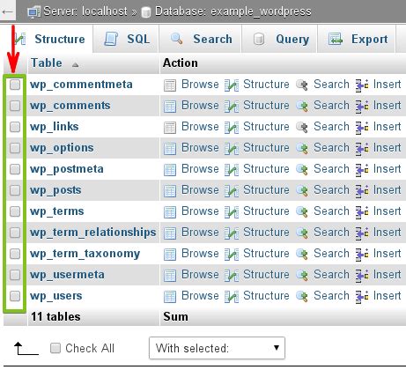Click the Search magnifier icon for wp_options

pyautogui.click(x=302, y=148)
